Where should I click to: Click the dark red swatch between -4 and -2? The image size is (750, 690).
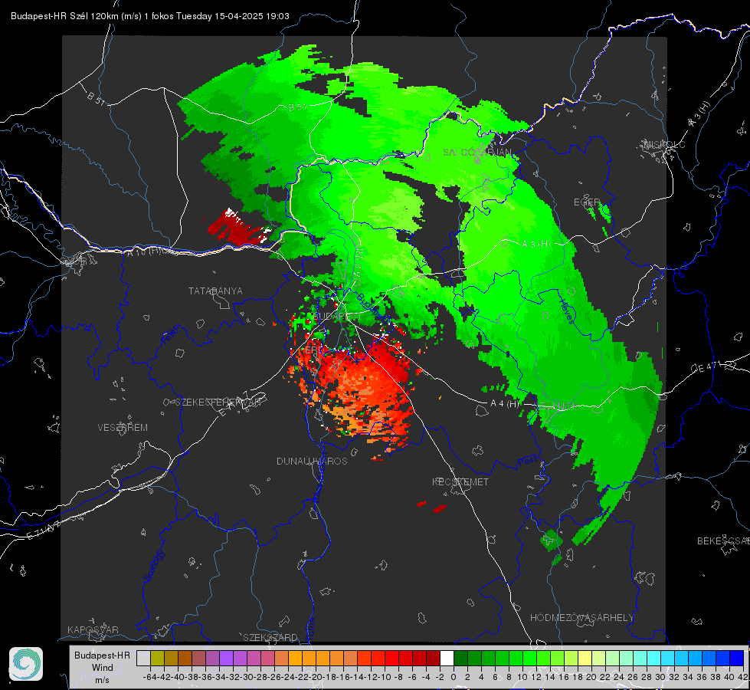433,659
